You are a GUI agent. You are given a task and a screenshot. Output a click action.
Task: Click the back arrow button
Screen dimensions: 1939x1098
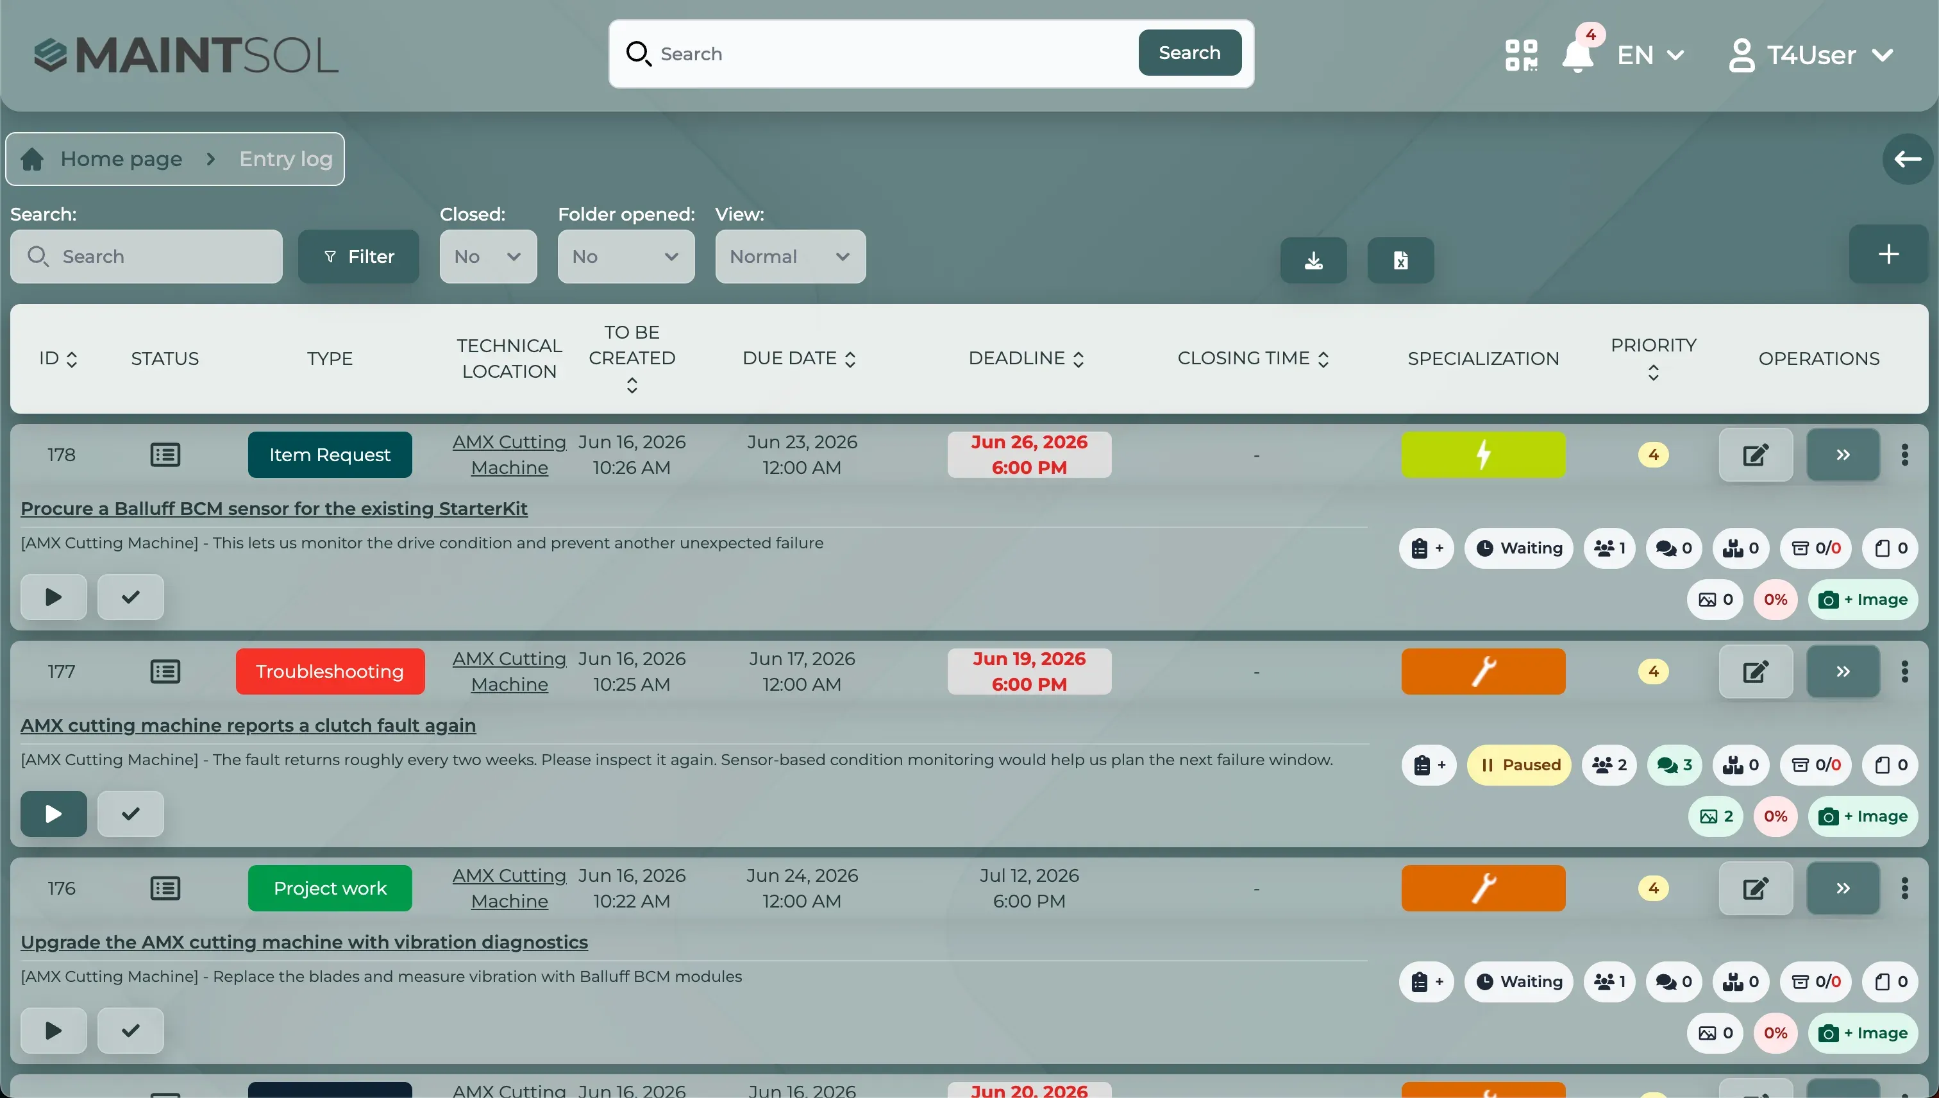pos(1908,159)
